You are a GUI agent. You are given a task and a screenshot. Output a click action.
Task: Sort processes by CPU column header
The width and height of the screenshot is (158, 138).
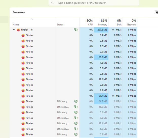[87, 22]
